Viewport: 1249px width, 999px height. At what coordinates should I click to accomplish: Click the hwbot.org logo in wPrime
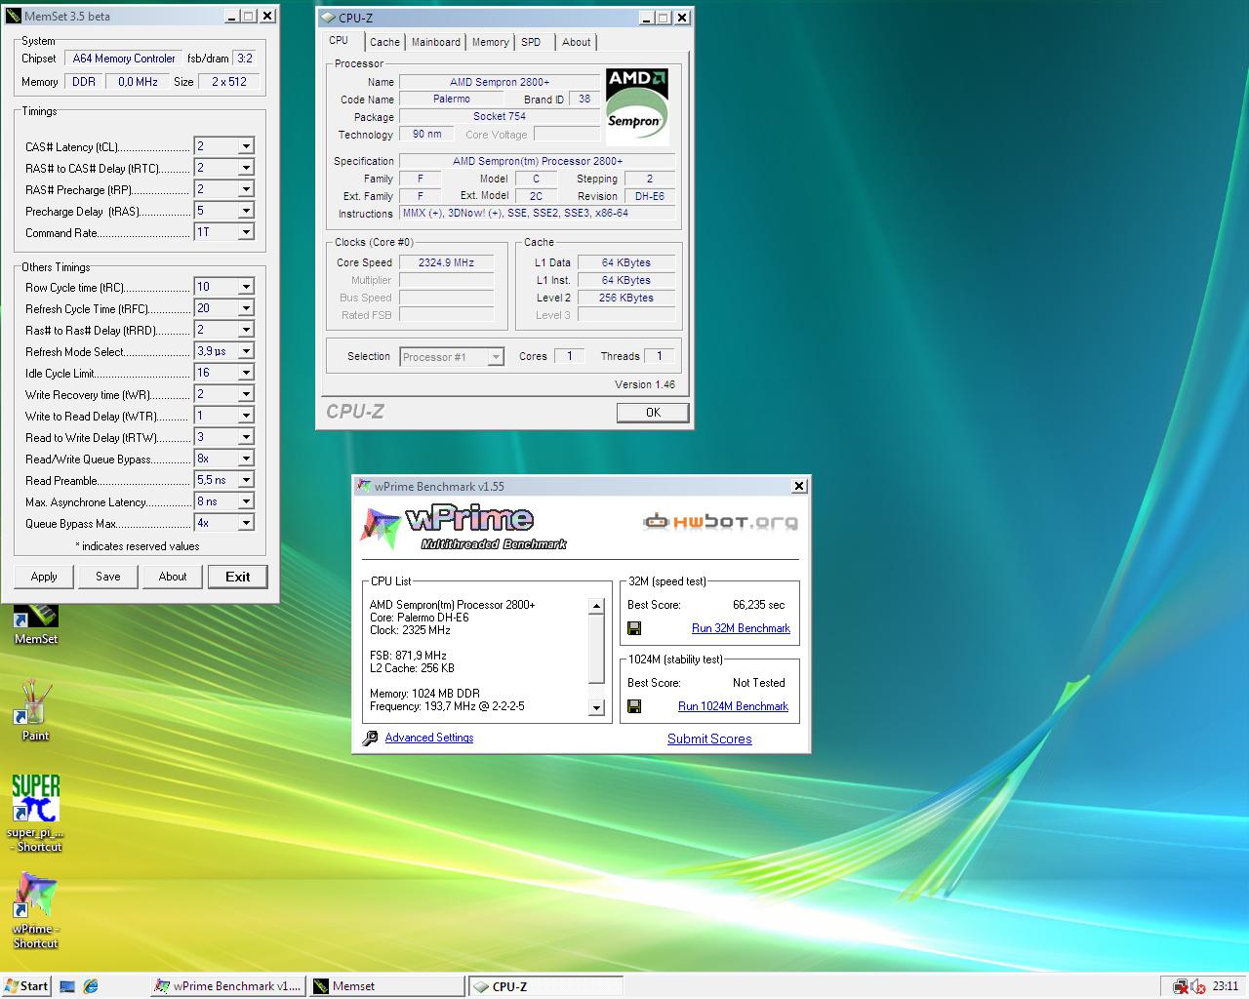[720, 522]
